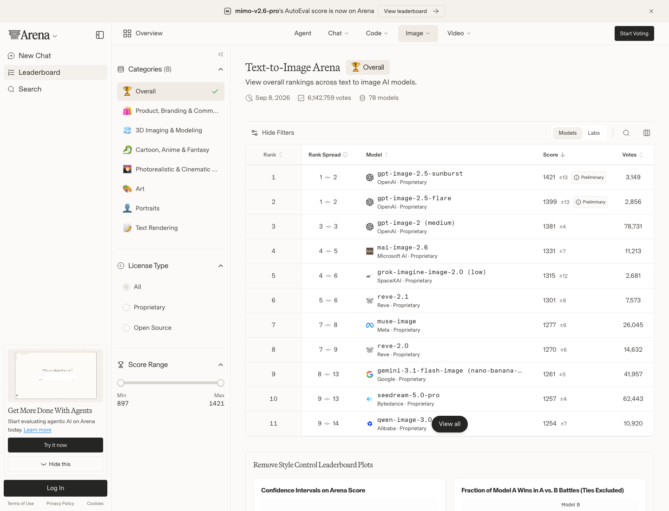Viewport: 669px width, 511px height.
Task: Click the Text Rendering memo icon
Action: tap(127, 228)
